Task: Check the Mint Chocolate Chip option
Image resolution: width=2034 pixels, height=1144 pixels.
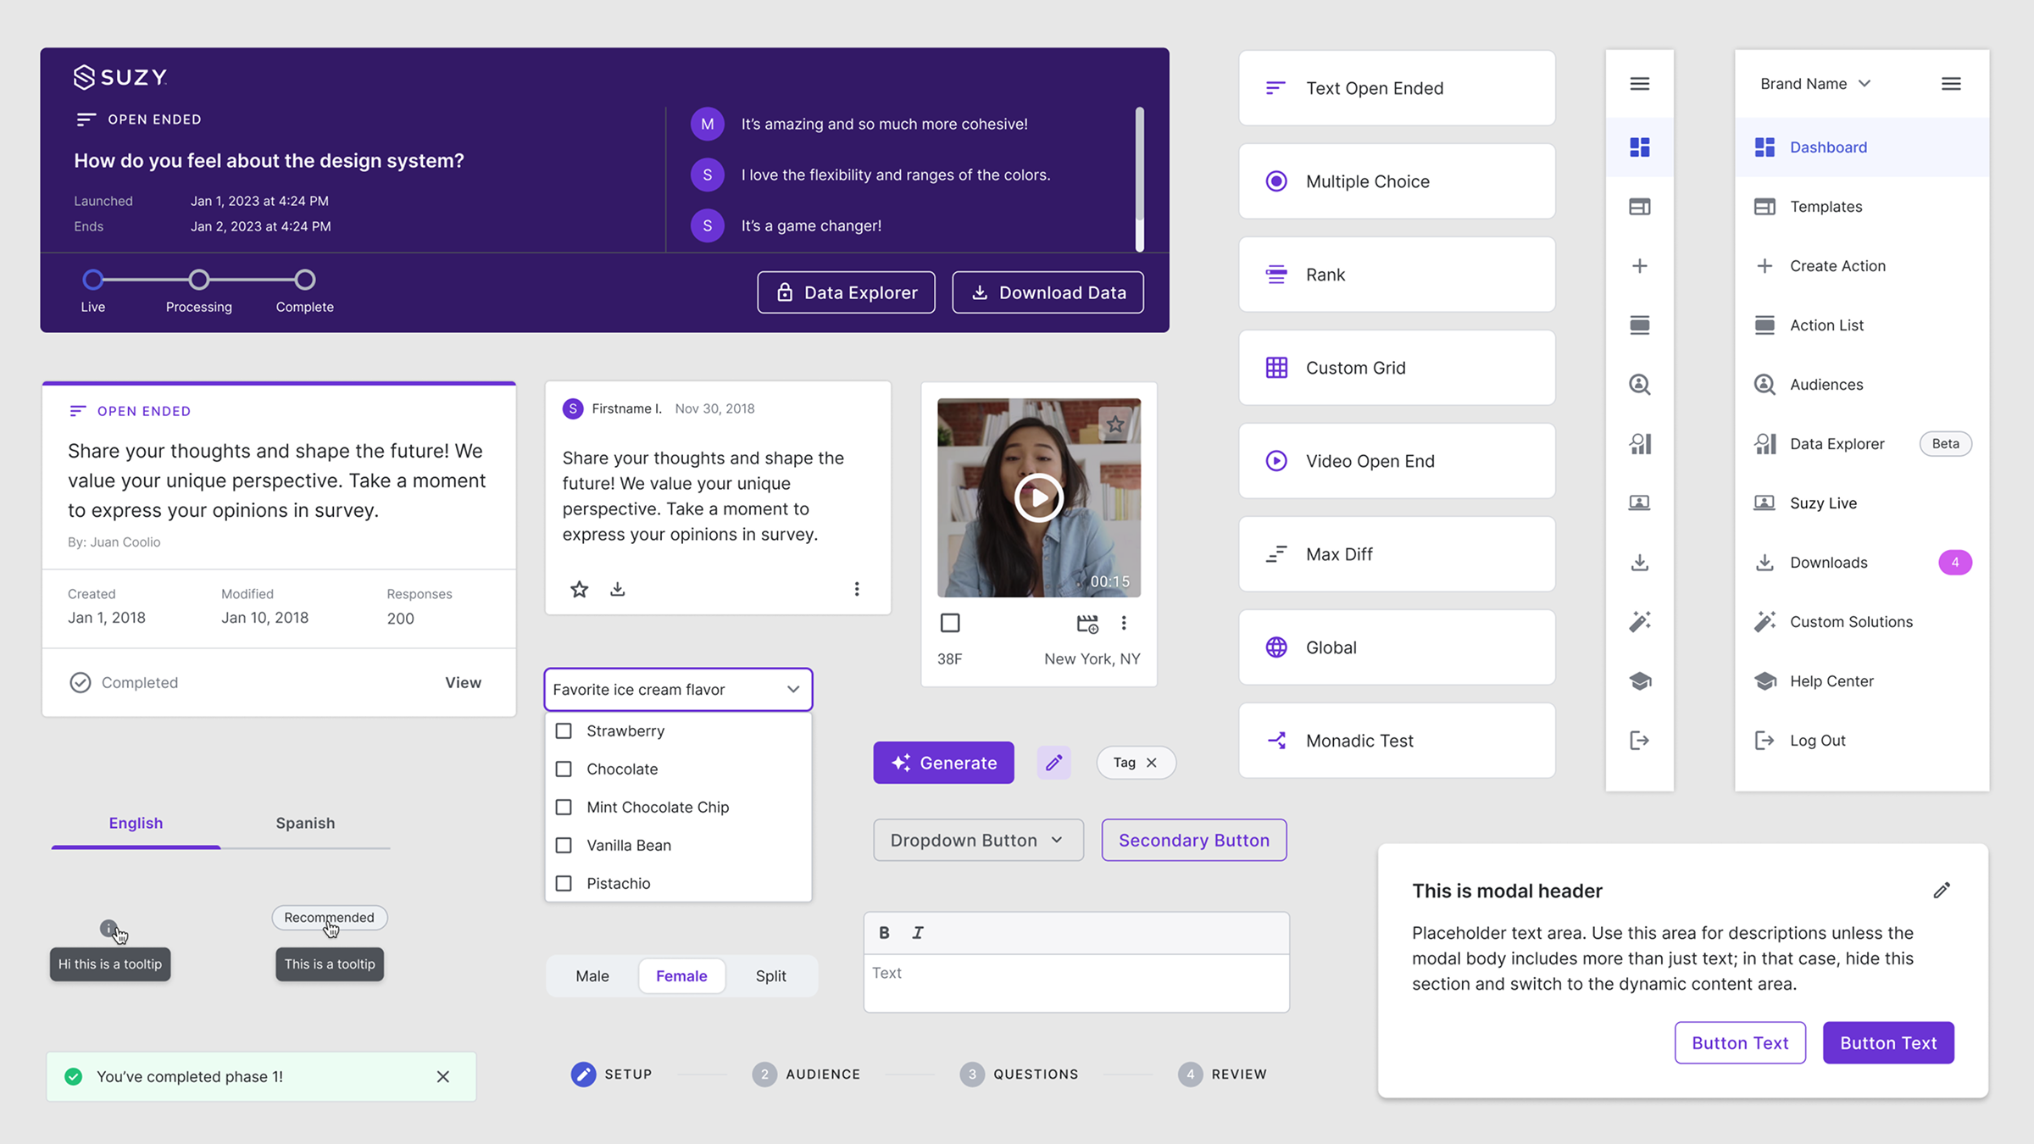Action: 564,807
